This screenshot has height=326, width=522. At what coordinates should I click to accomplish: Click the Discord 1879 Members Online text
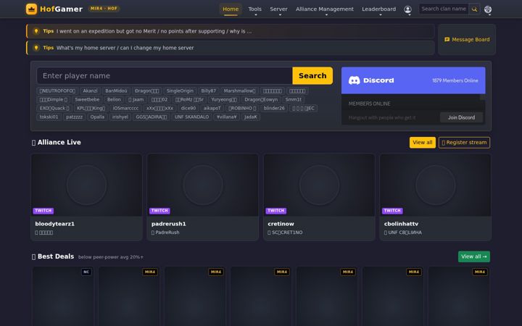tap(455, 80)
